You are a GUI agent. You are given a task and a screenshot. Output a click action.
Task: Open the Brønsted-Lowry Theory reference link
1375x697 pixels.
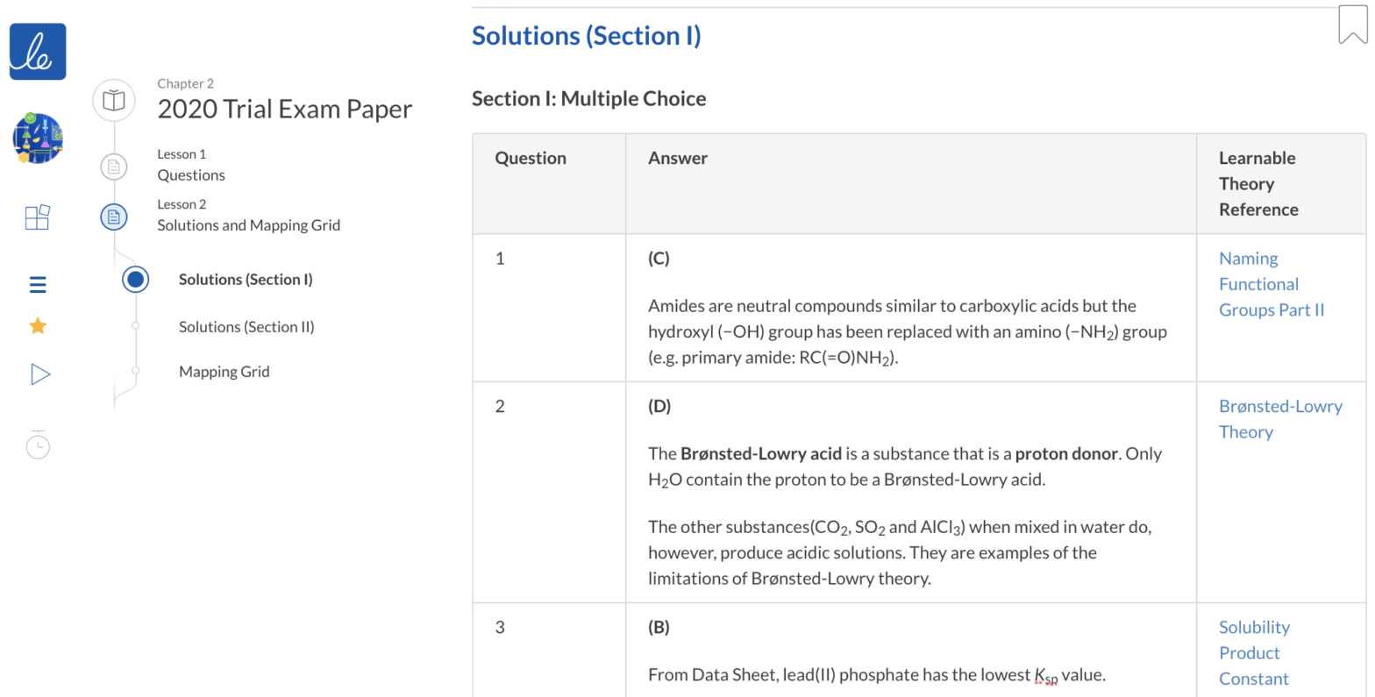click(1280, 418)
